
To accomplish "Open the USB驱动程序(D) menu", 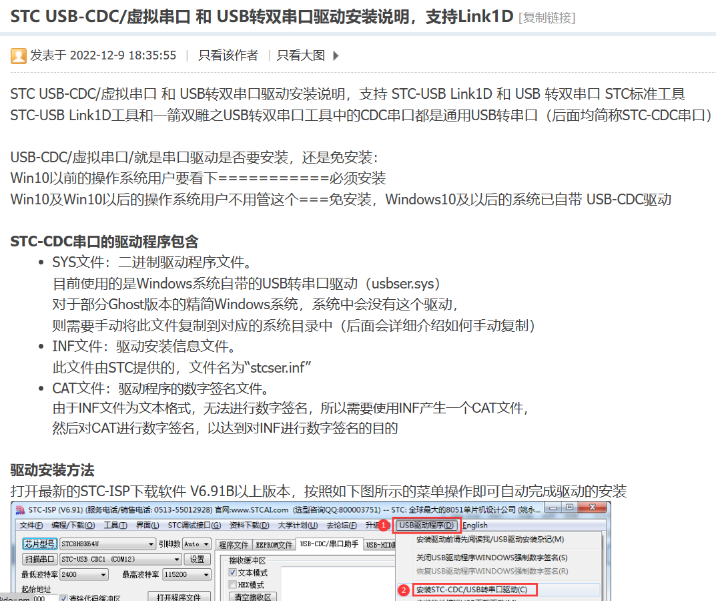I will pos(426,525).
